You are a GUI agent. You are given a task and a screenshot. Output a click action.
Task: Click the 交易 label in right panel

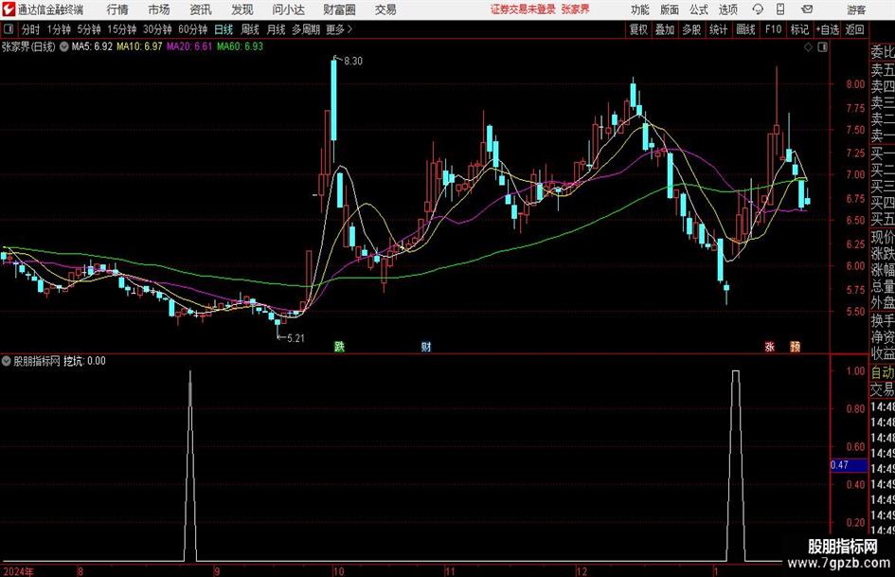(x=882, y=389)
